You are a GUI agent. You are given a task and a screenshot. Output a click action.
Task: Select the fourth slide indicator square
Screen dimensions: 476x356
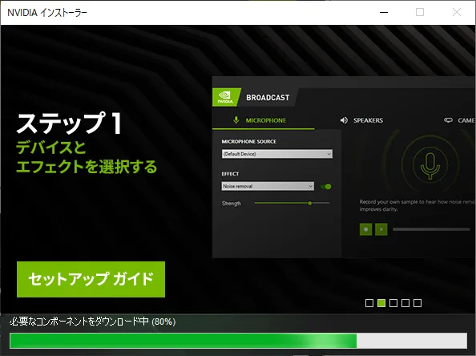pyautogui.click(x=405, y=303)
